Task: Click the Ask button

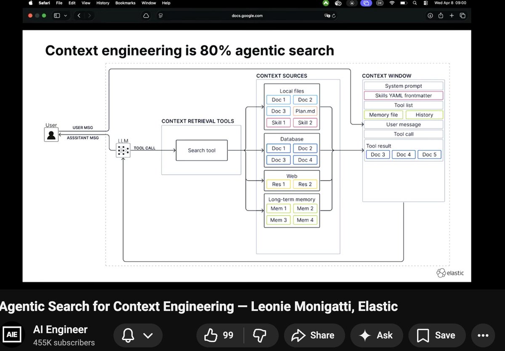Action: tap(376, 335)
